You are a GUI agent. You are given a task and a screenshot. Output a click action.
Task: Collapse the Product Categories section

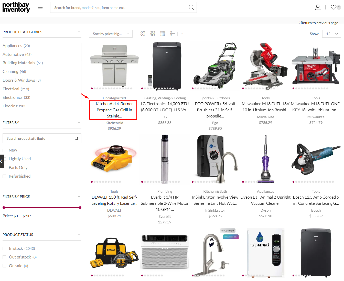tap(79, 32)
